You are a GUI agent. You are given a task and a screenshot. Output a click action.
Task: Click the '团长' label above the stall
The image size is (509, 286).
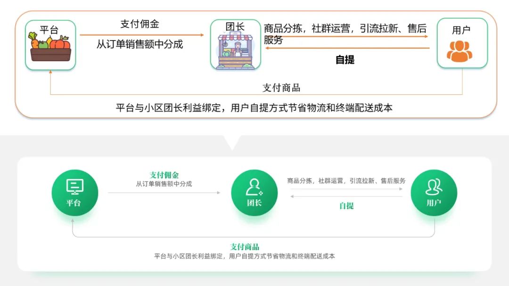[x=235, y=26]
